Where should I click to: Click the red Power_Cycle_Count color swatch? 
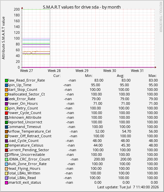coord(6,113)
